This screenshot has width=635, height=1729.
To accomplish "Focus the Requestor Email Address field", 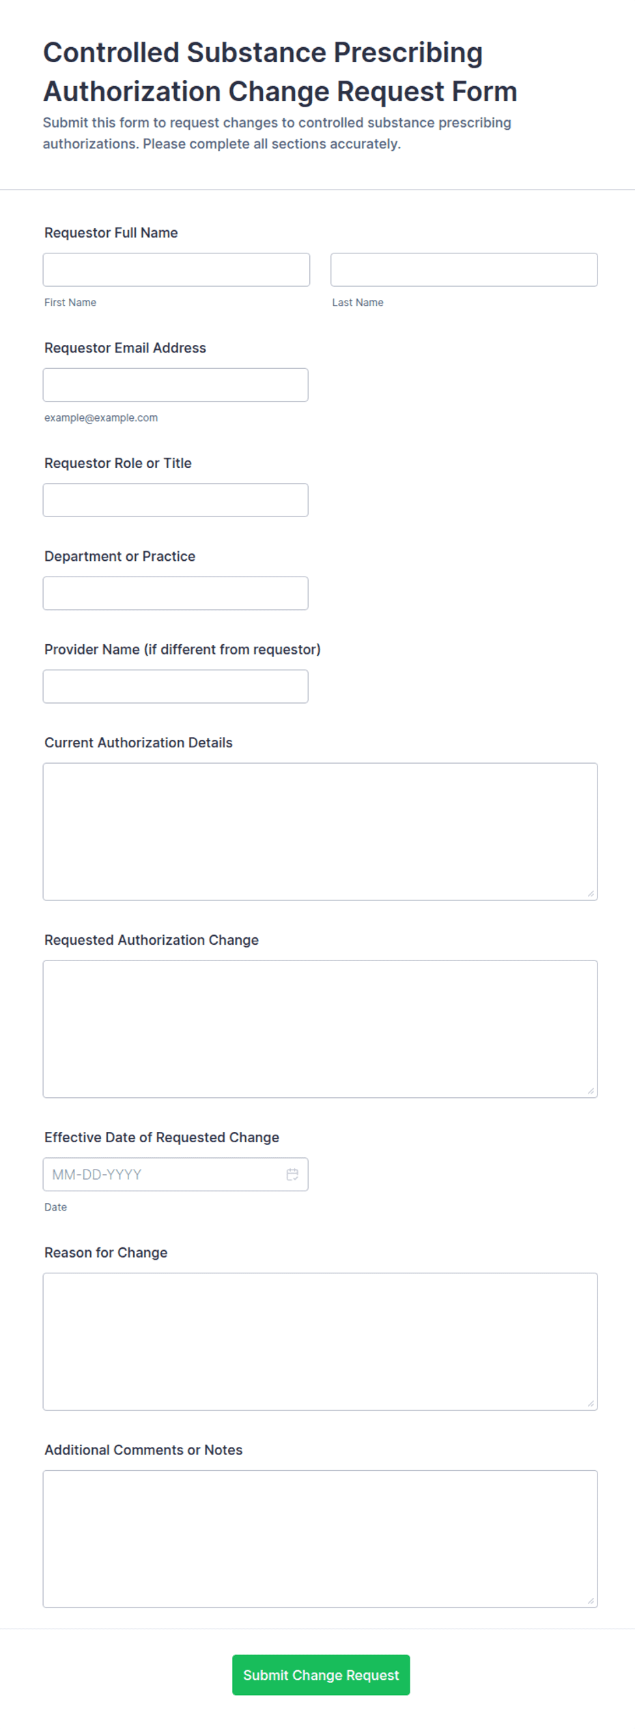I will pyautogui.click(x=175, y=385).
